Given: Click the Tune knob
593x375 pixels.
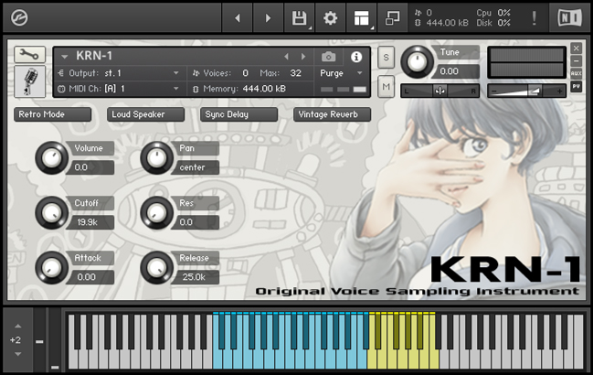Looking at the screenshot, I should coord(418,62).
